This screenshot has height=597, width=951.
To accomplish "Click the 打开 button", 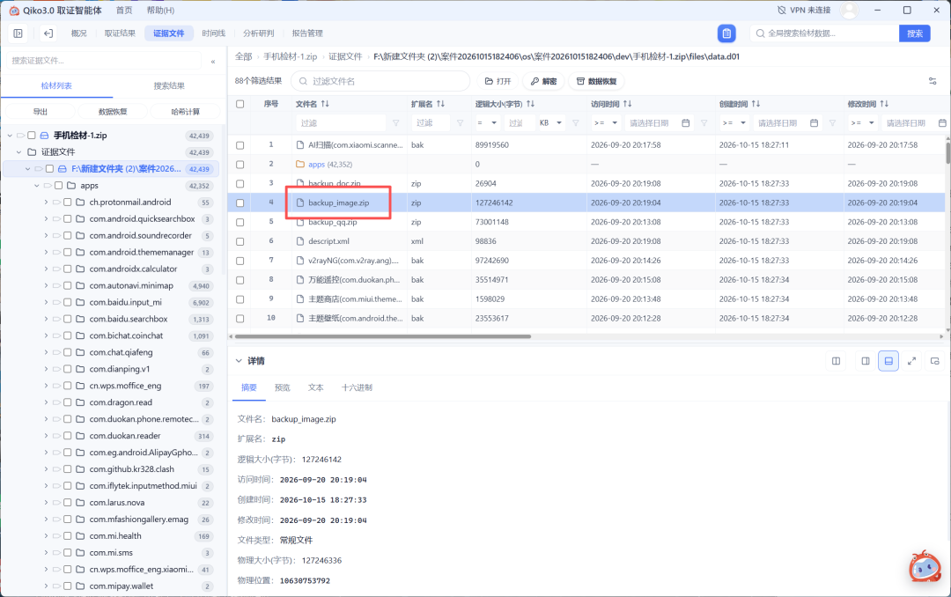I will tap(498, 81).
